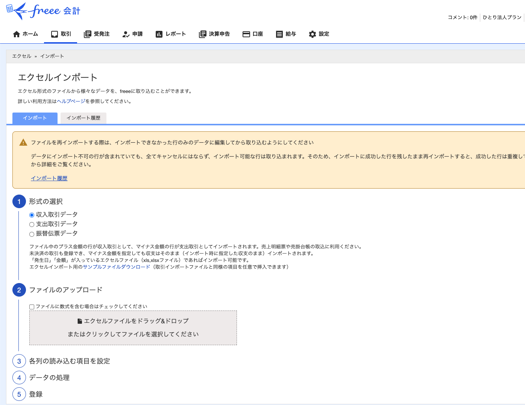Viewport: 525px width, 405px height.
Task: Open 決算申告 icon in navigation
Action: [x=202, y=34]
